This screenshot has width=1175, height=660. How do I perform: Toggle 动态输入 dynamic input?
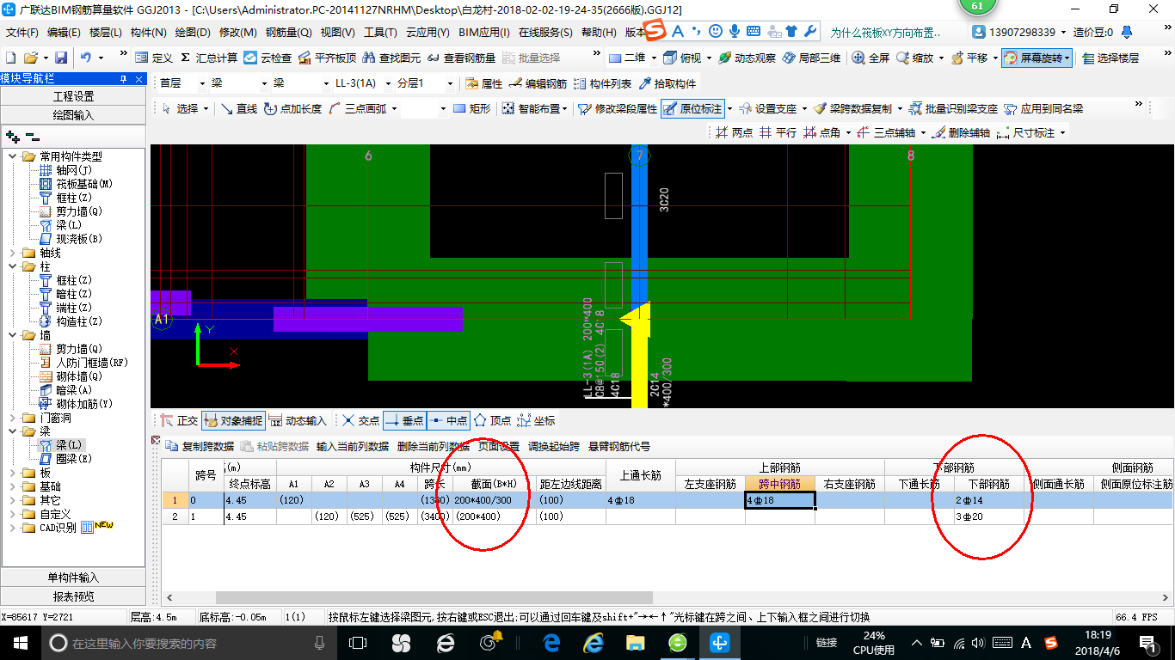[x=298, y=420]
